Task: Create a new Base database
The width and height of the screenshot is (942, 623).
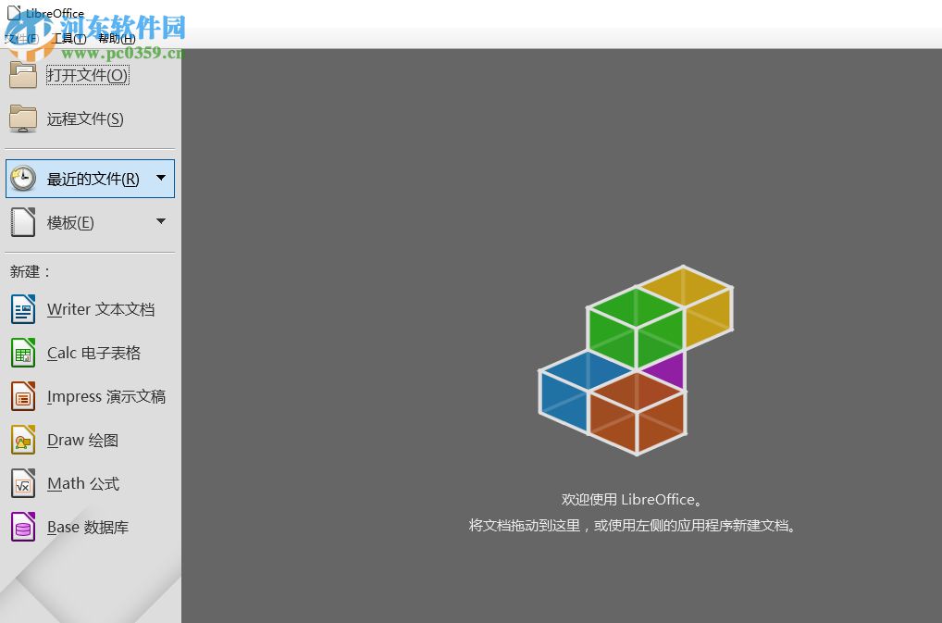Action: coord(87,527)
